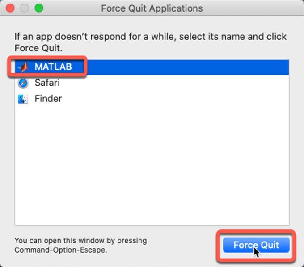The width and height of the screenshot is (304, 267).
Task: Click the empty white area of the app list
Action: tap(152, 165)
